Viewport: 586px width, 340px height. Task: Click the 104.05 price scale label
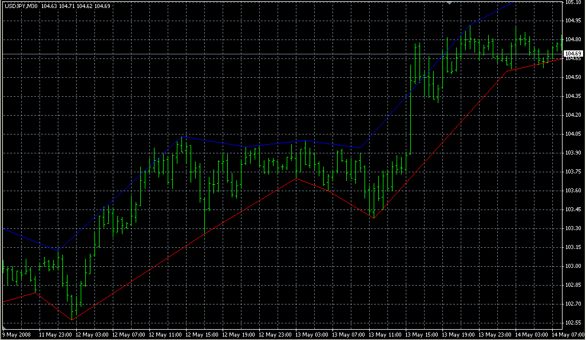[x=573, y=134]
